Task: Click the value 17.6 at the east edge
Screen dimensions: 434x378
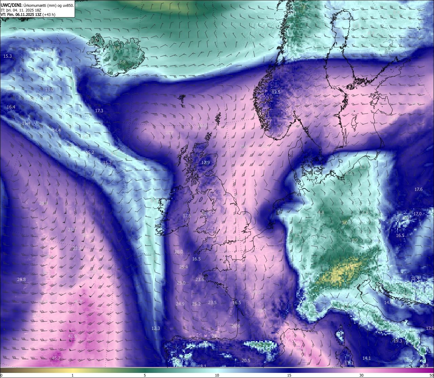Action: (418, 189)
